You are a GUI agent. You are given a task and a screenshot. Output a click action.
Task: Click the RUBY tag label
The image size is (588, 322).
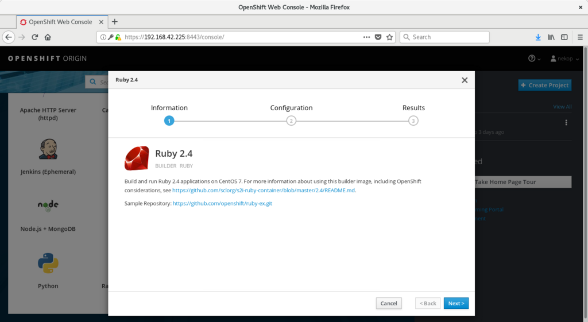(x=186, y=166)
